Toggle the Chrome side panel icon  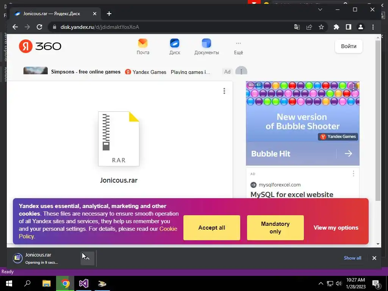(349, 27)
